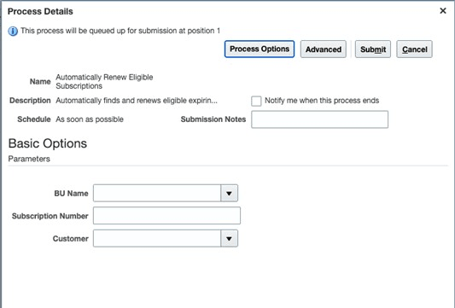Open Process Options

(260, 49)
